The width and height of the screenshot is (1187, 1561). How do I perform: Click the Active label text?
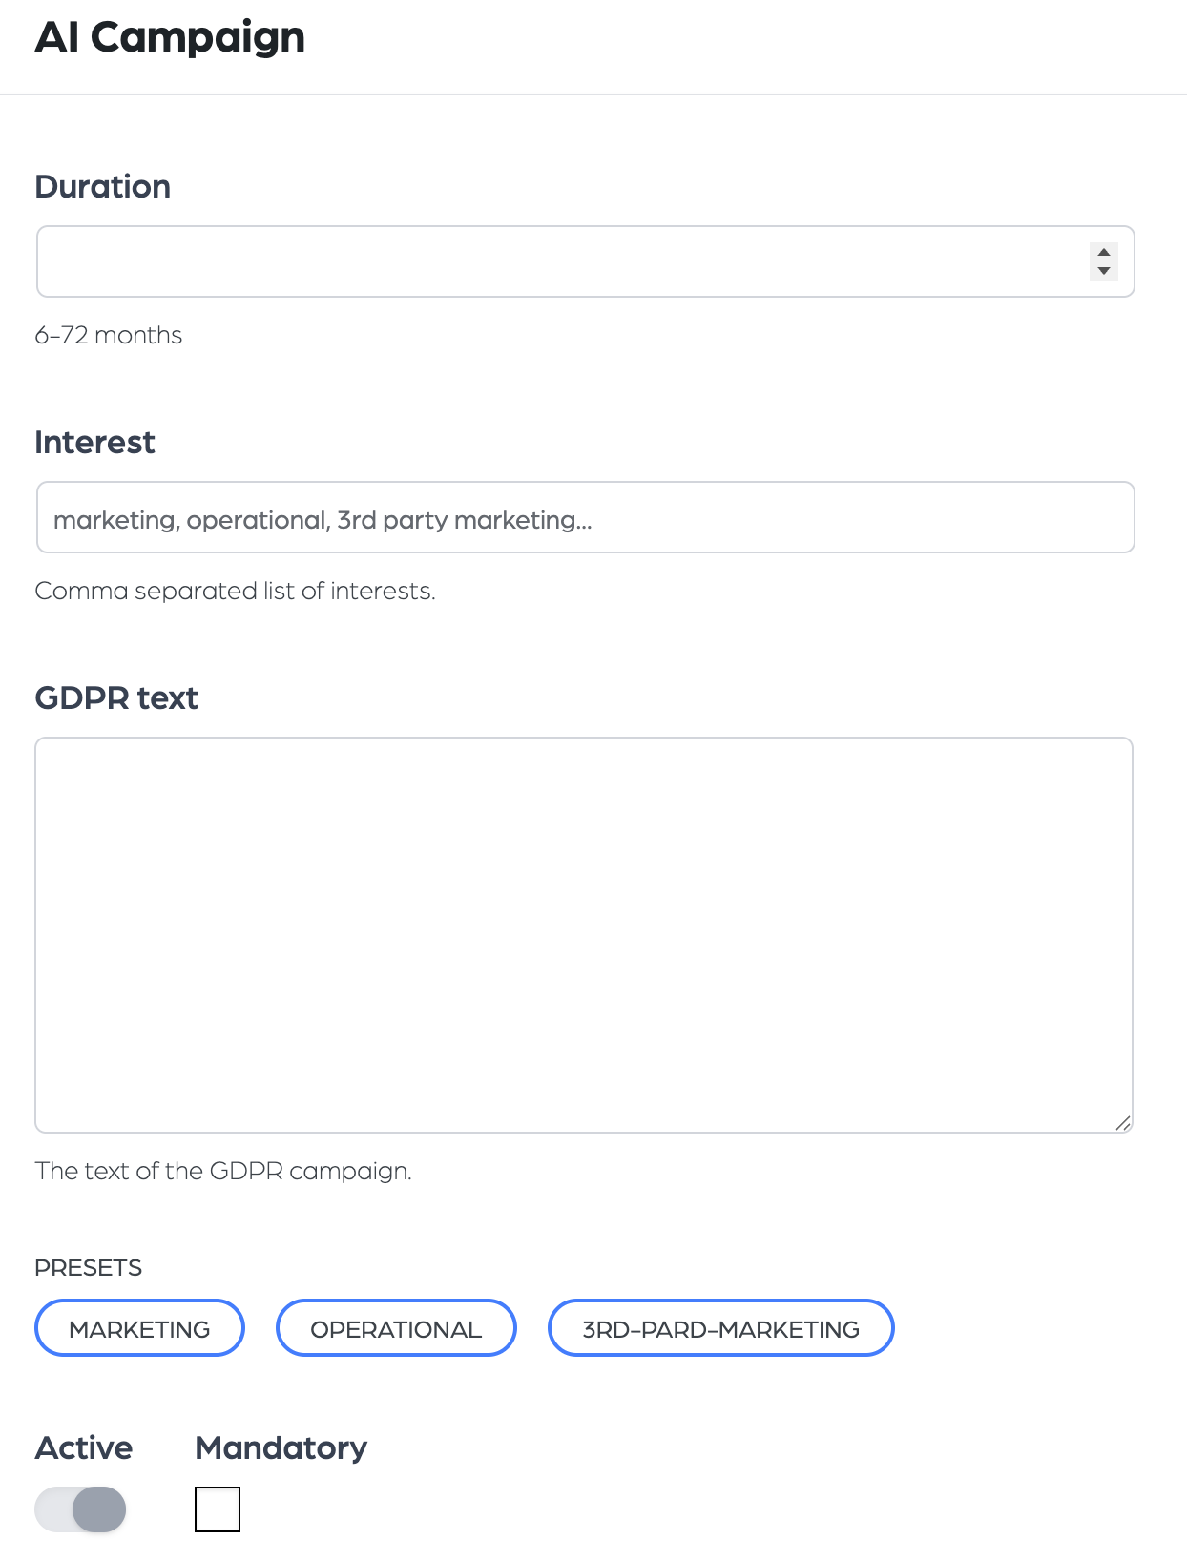(84, 1447)
